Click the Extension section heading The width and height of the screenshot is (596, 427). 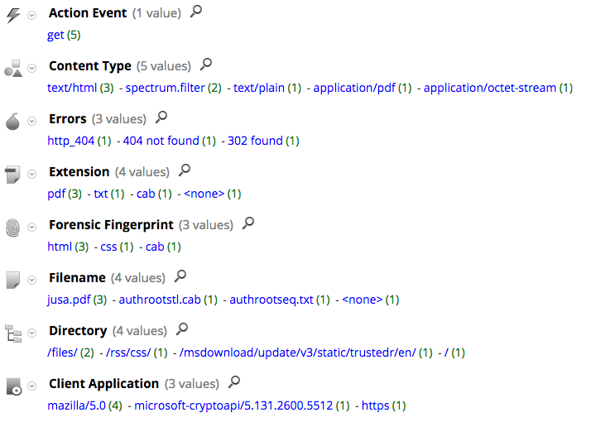tap(79, 172)
